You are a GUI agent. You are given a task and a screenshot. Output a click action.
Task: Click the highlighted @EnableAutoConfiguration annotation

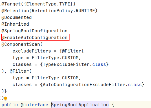tap(34, 38)
